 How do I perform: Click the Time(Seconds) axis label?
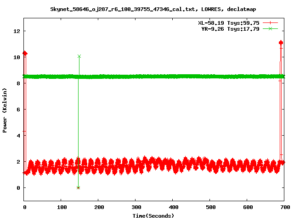(x=153, y=216)
